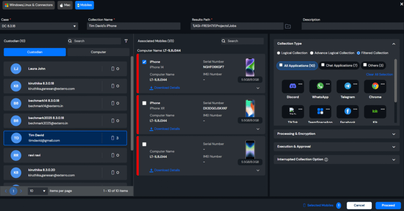The height and width of the screenshot is (211, 404).
Task: Click the custodian list vertical scrollbar
Action: click(132, 103)
